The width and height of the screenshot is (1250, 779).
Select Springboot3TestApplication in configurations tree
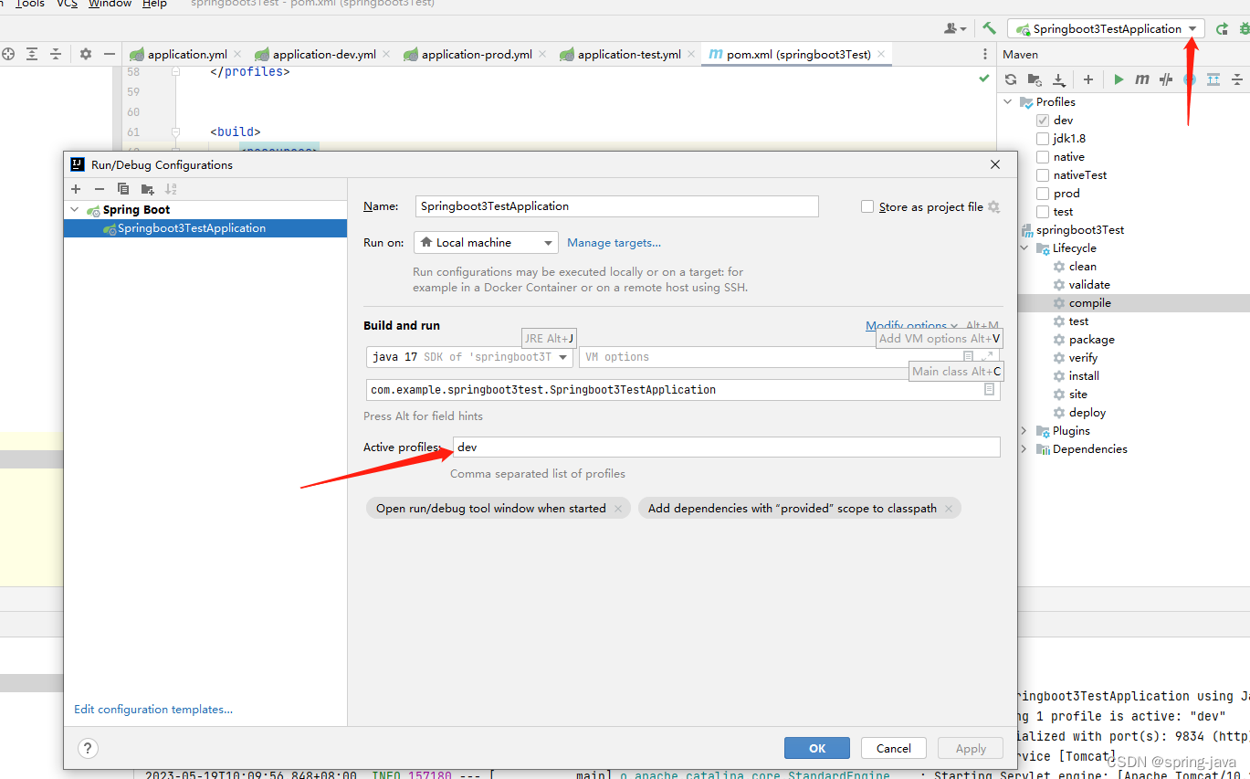tap(205, 228)
